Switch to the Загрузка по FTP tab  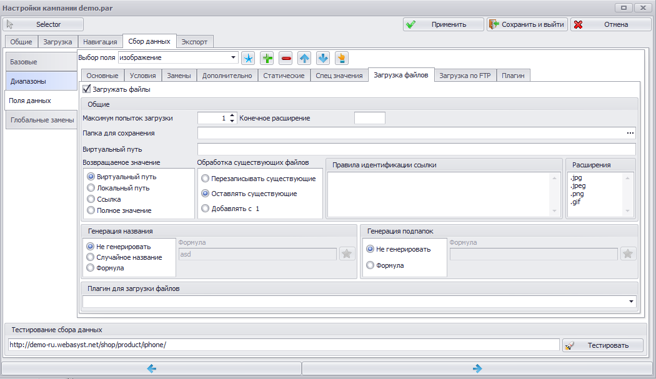465,76
